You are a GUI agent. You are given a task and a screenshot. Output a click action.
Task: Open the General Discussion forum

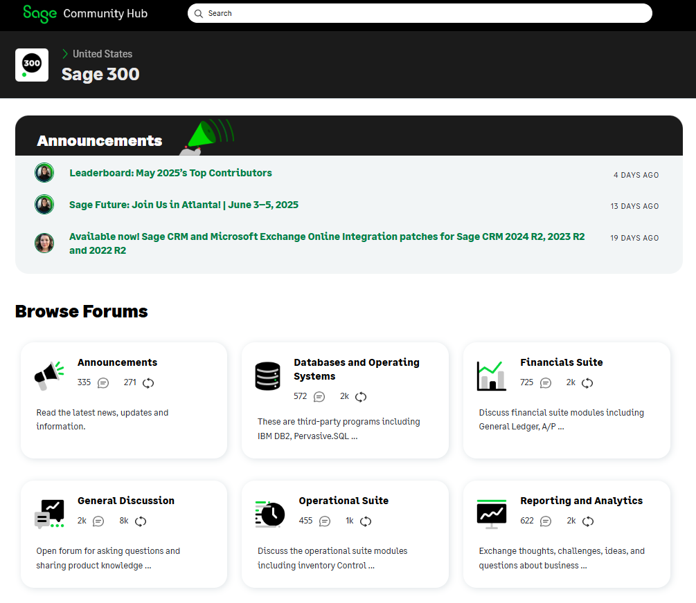(126, 501)
